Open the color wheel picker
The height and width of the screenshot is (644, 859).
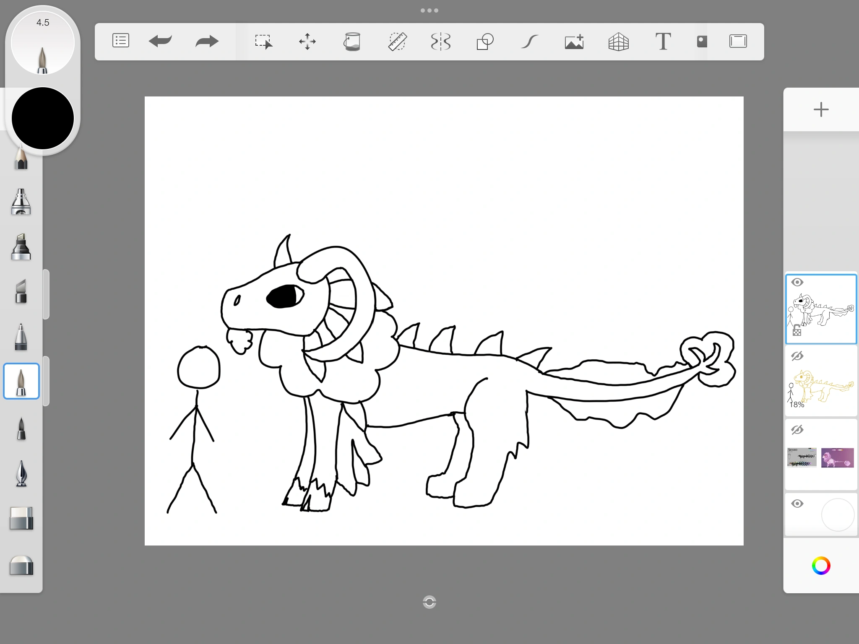(x=822, y=566)
